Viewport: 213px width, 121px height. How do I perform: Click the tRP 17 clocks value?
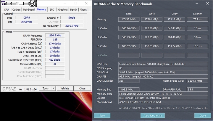pos(55,51)
